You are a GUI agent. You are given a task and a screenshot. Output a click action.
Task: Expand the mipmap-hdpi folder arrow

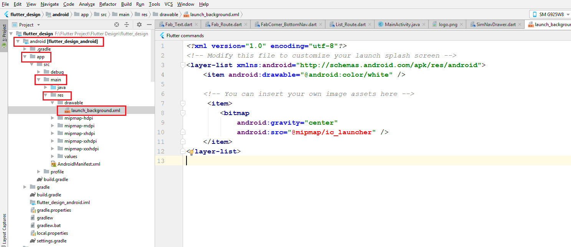point(53,118)
